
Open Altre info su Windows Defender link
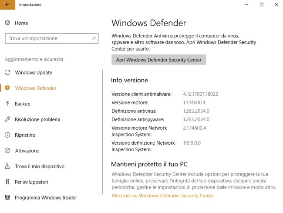pyautogui.click(x=163, y=196)
